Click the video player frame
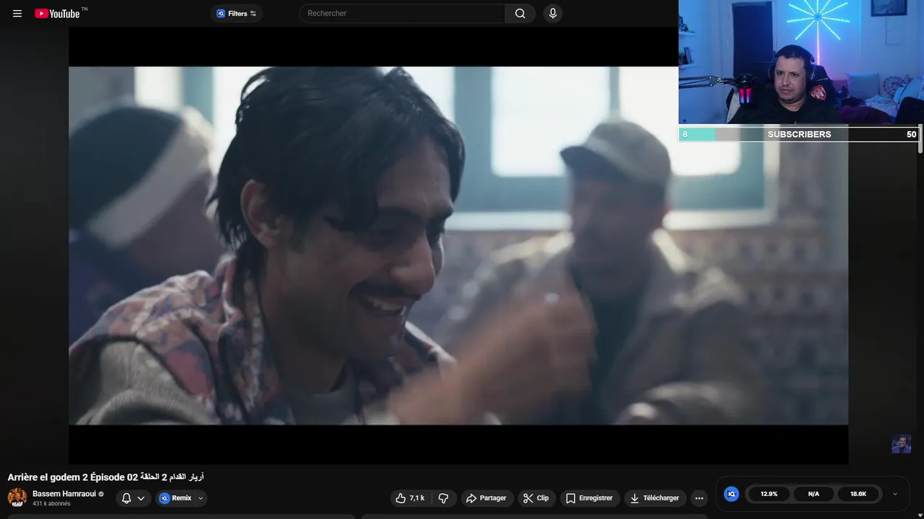Screen dimensions: 924x519 click(458, 246)
